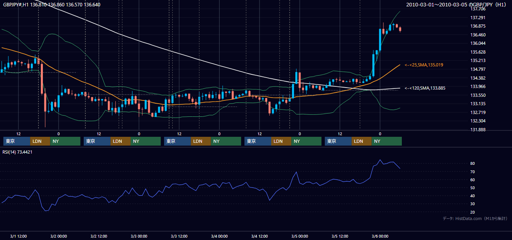Screen dimensions: 512x240
Task: Select the 131.888 bottom price label
Action: click(x=478, y=130)
